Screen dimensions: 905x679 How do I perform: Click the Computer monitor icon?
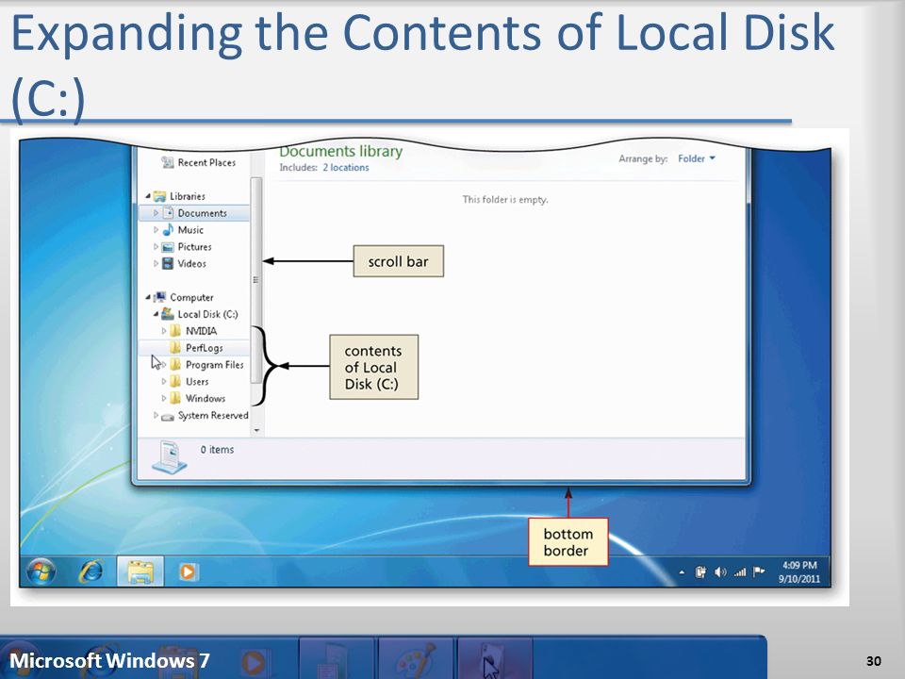click(x=159, y=297)
